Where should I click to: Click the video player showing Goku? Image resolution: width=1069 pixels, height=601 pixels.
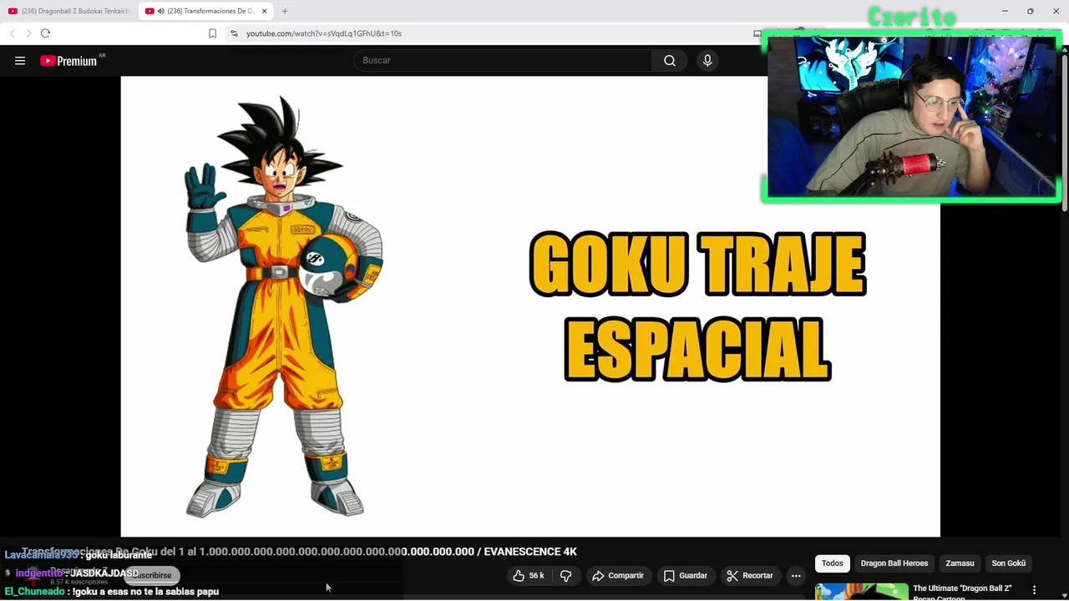tap(530, 306)
